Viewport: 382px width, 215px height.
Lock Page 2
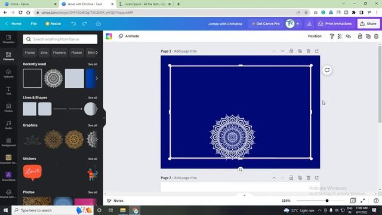tap(291, 178)
